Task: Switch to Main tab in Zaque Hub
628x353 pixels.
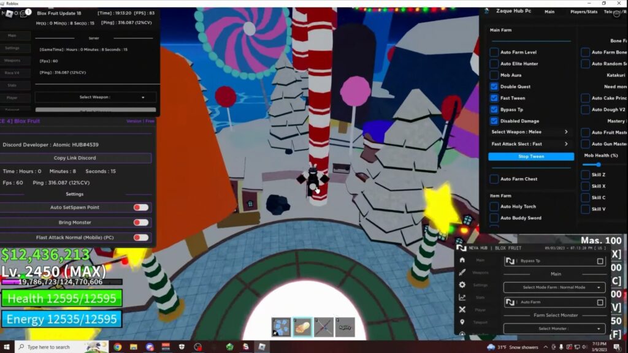Action: point(549,12)
